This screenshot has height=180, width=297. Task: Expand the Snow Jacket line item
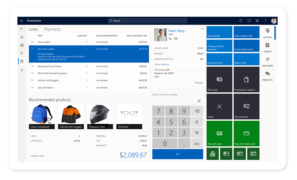point(32,42)
